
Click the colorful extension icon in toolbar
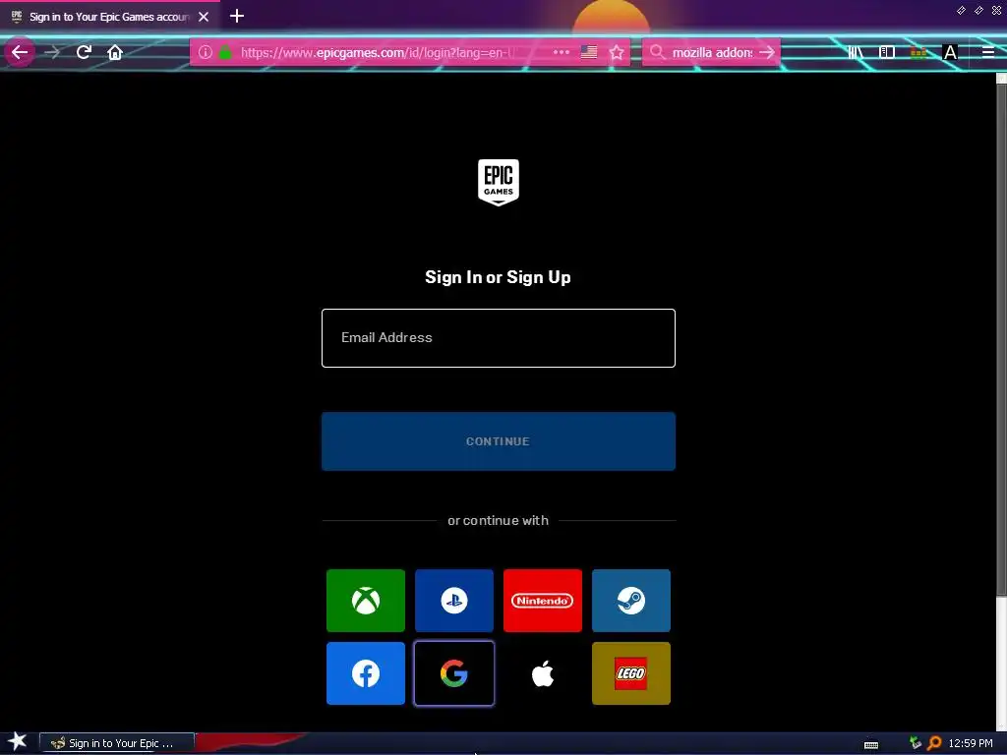tap(918, 52)
